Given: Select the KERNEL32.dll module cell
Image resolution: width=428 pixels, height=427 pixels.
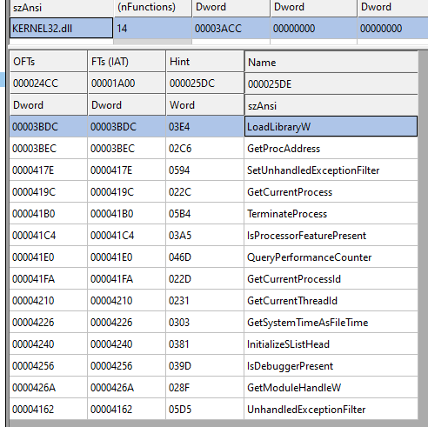Looking at the screenshot, I should pyautogui.click(x=61, y=28).
